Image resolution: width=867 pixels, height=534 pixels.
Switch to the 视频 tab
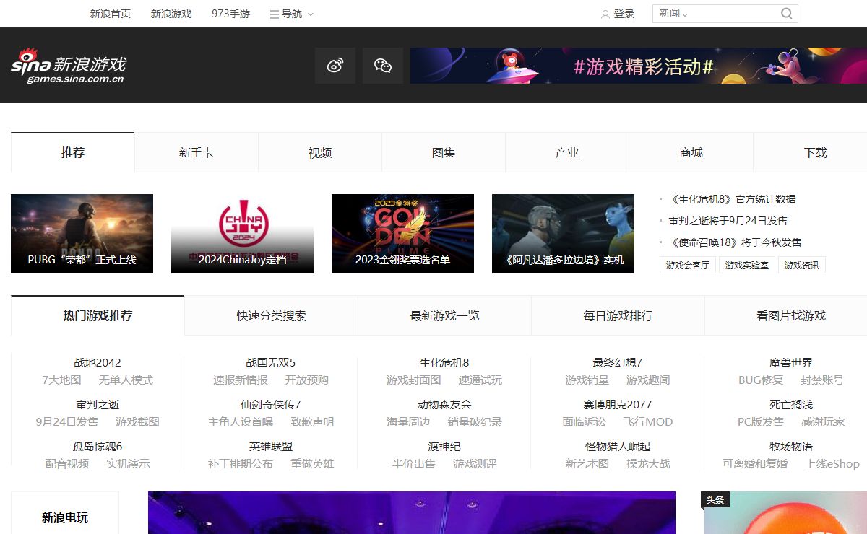[x=320, y=152]
